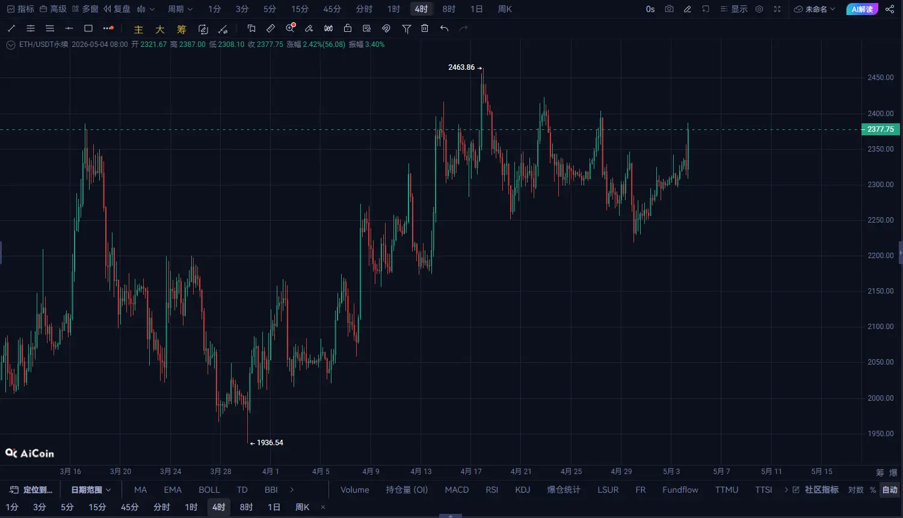This screenshot has height=518, width=903.
Task: Click the trash icon to delete drawings
Action: pos(425,28)
